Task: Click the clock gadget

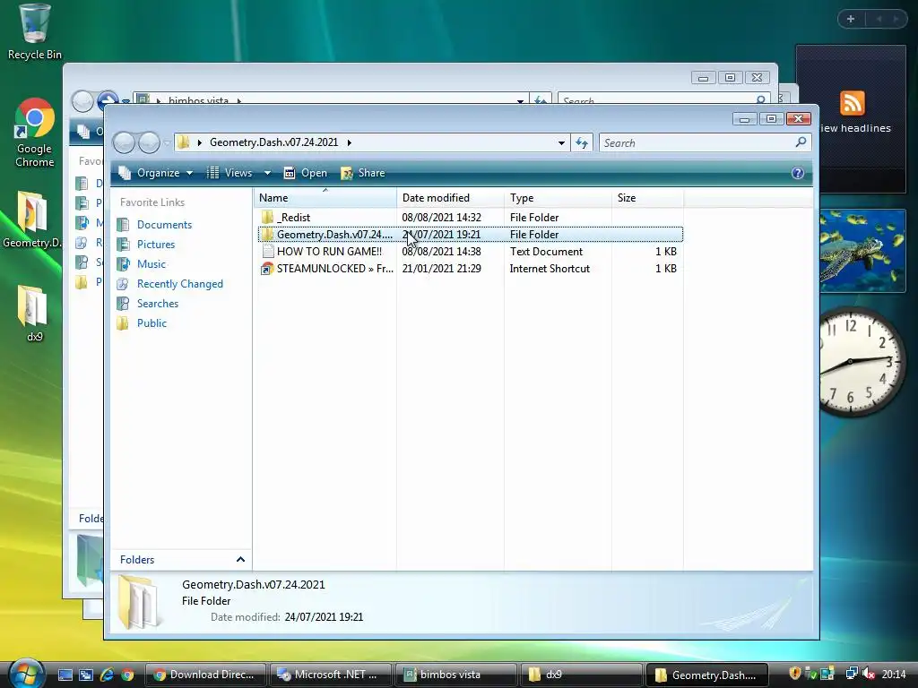Action: pyautogui.click(x=861, y=362)
